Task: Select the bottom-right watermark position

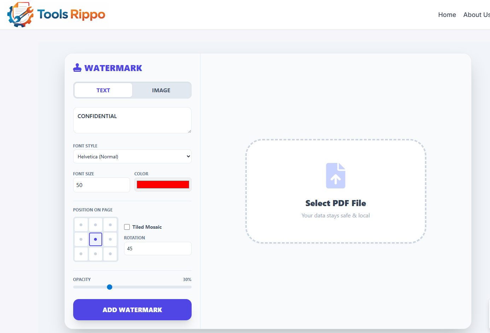Action: [x=110, y=254]
